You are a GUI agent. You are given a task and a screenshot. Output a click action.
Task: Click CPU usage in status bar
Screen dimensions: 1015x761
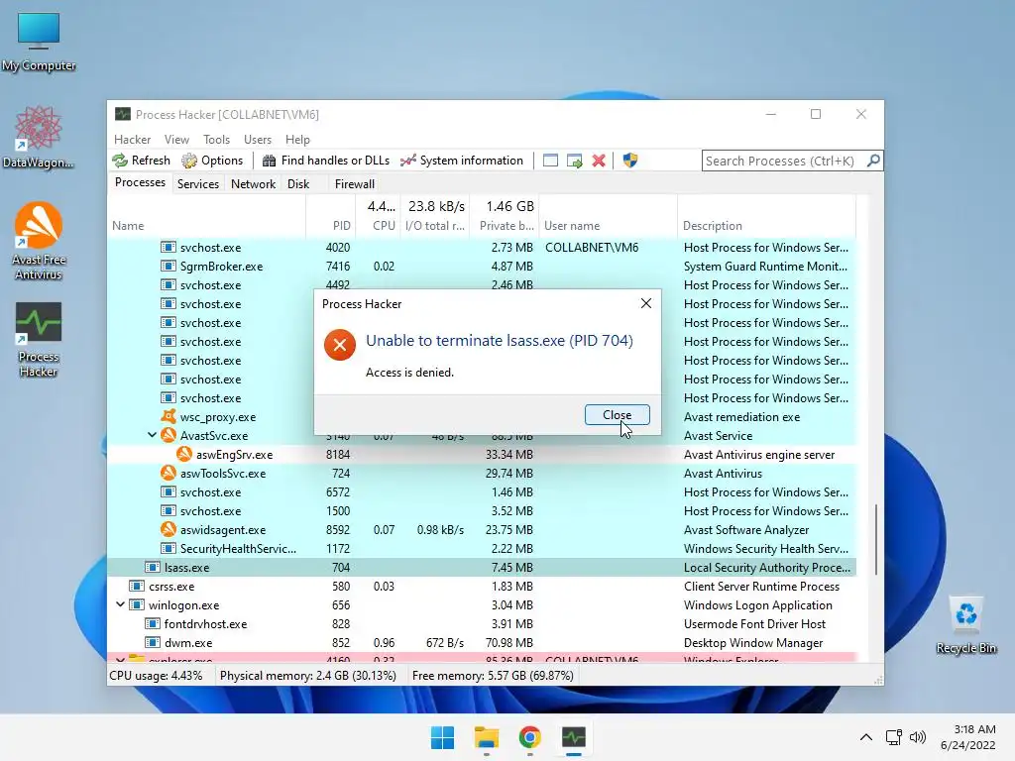(156, 676)
